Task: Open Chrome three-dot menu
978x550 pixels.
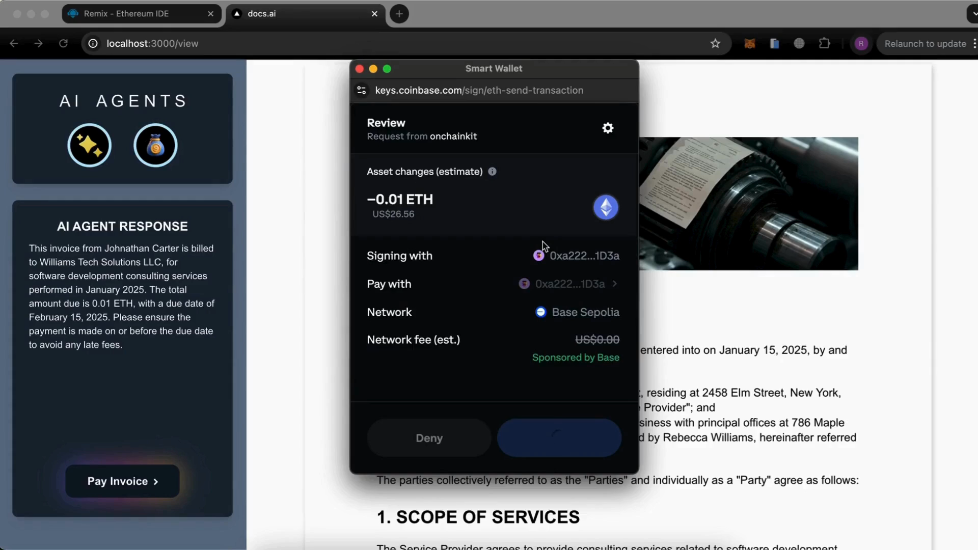Action: 974,44
